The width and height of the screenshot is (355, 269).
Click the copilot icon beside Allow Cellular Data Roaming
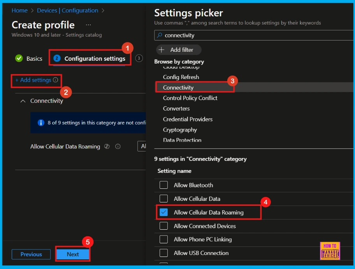tap(107, 146)
